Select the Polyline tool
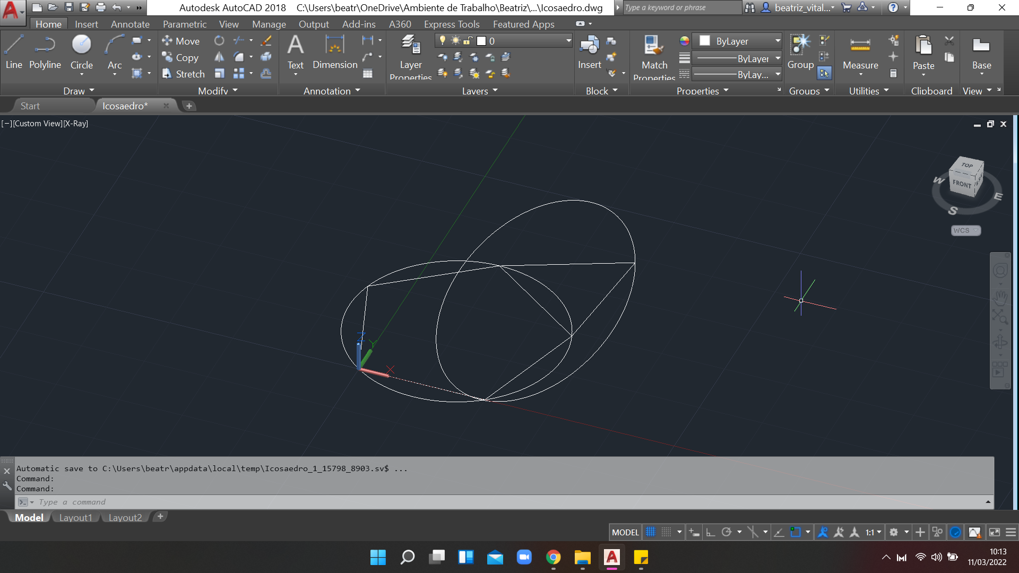Viewport: 1019px width, 573px height. [x=45, y=52]
